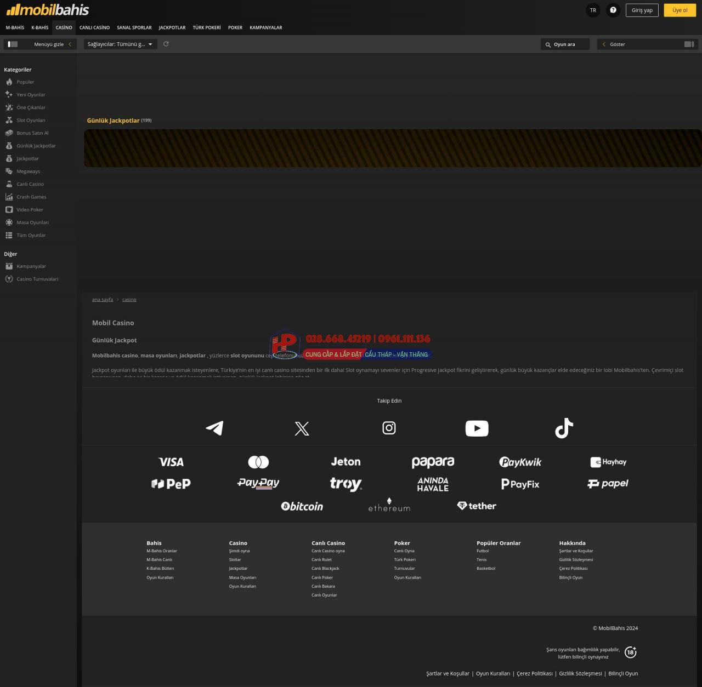Open the TÜRK POKERİ tab
This screenshot has width=702, height=687.
point(207,27)
